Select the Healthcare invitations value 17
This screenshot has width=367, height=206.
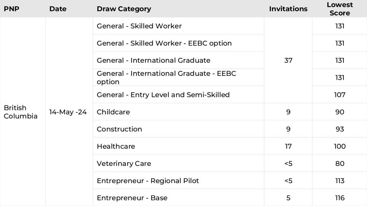(288, 146)
